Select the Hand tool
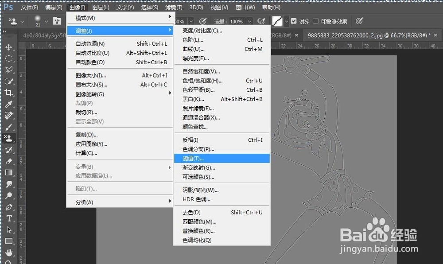This screenshot has width=443, height=264. pyautogui.click(x=9, y=252)
